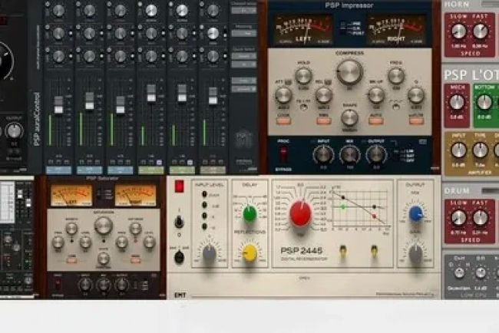Flip the red bypass switch on PSP Saturator
The image size is (499, 333).
tap(58, 285)
